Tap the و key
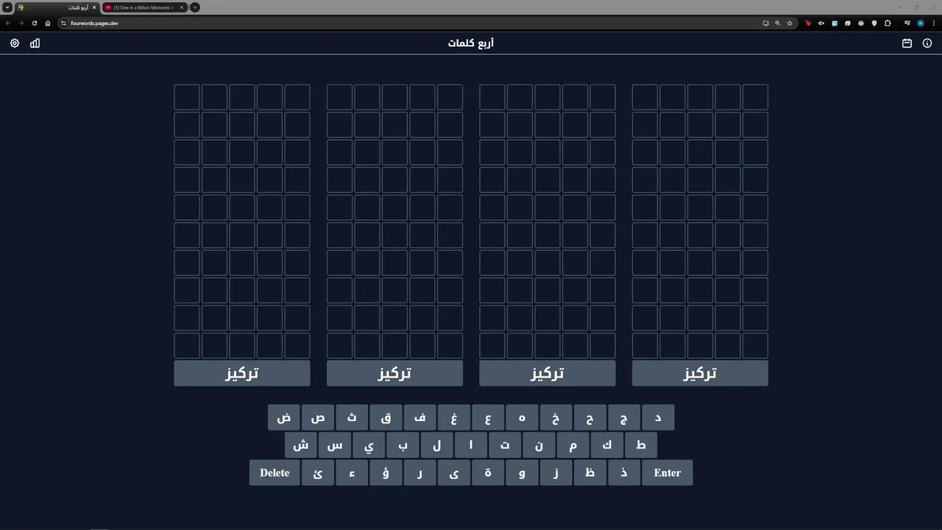Screen dimensions: 942x530 click(522, 473)
